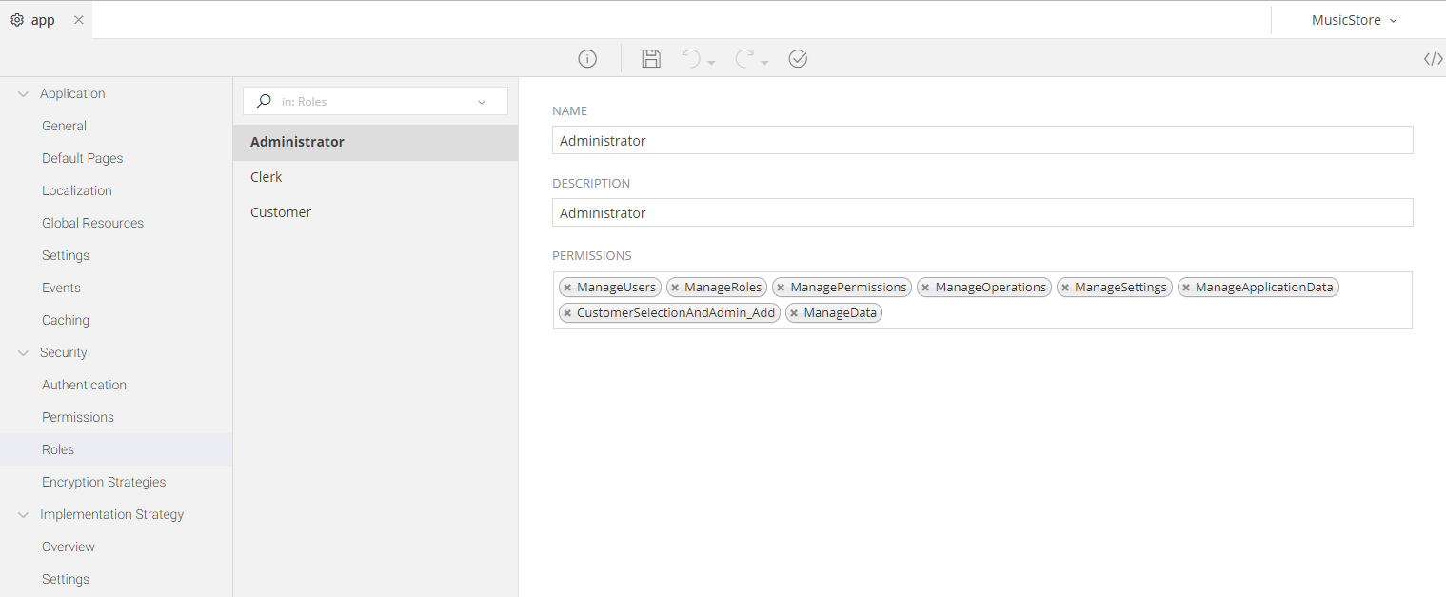The height and width of the screenshot is (597, 1446).
Task: Go to Encryption Strategies
Action: click(104, 482)
